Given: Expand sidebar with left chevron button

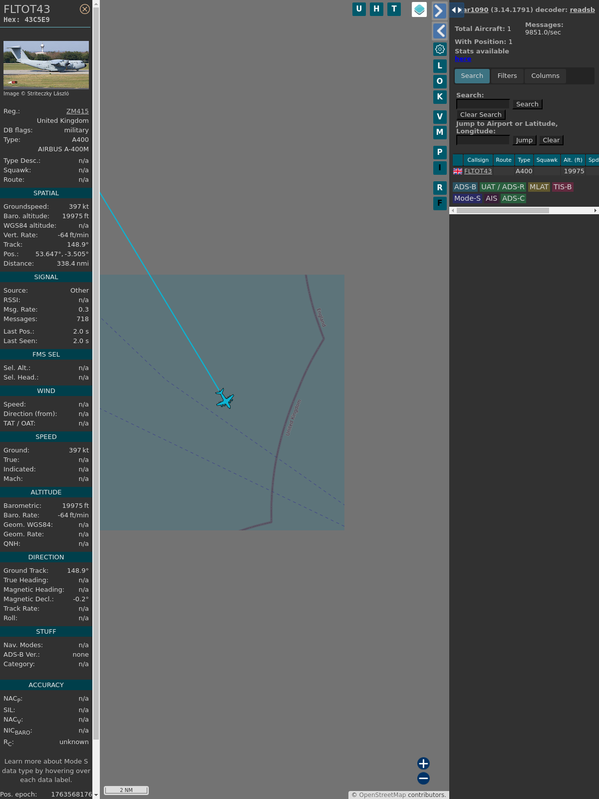Looking at the screenshot, I should point(439,31).
